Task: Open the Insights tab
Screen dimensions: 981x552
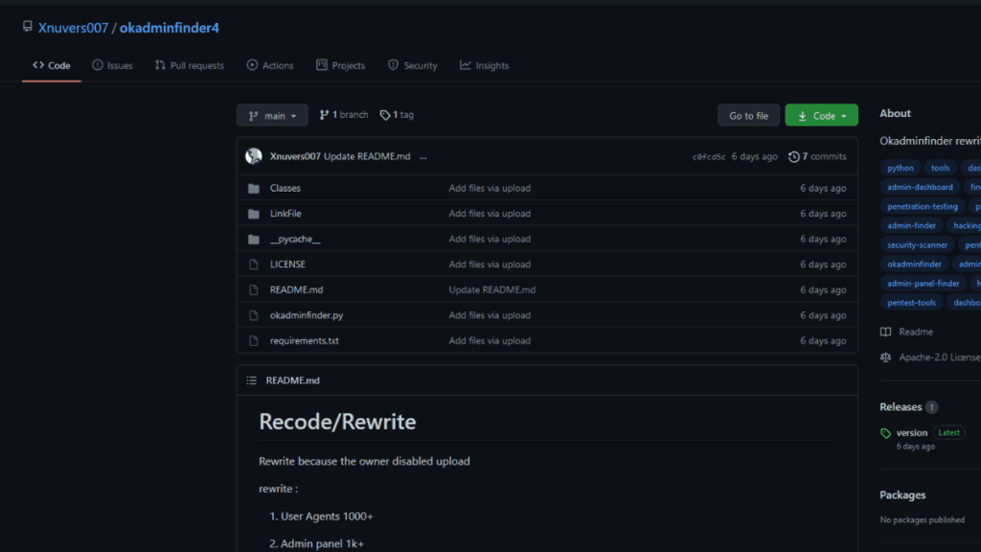Action: pos(484,65)
